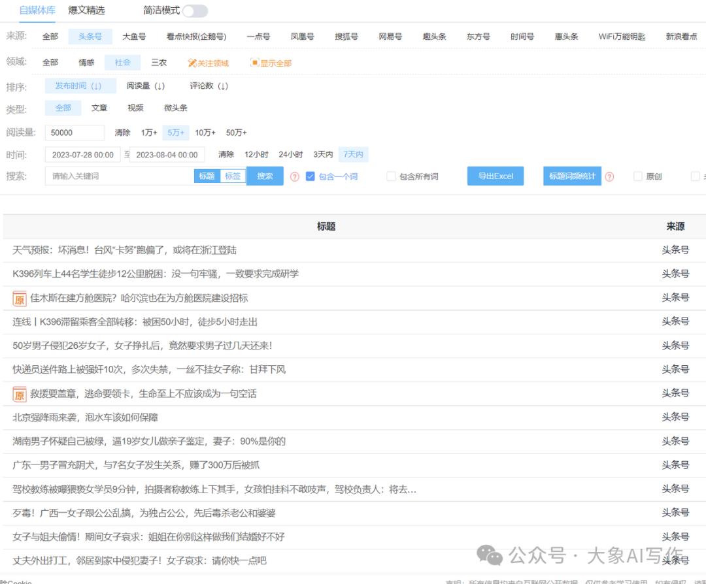This screenshot has height=584, width=706.
Task: Select source 凤凰号
Action: (x=302, y=37)
